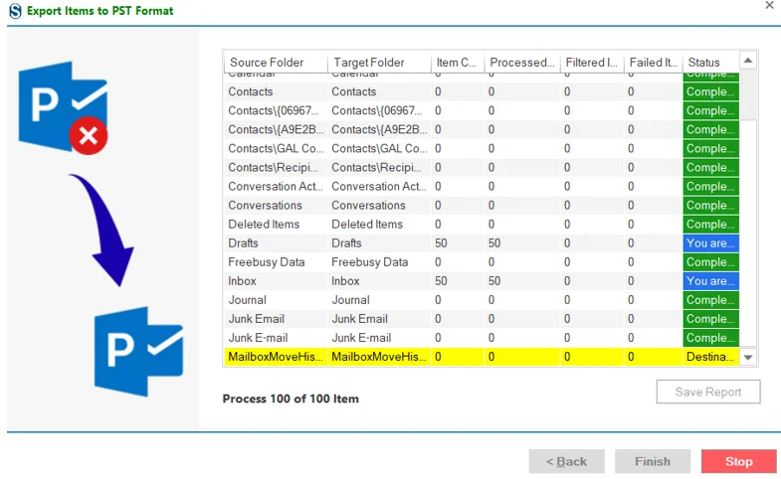Select Contacts\GAL Co... source folder cell
Viewport: 781px width, 479px height.
pyautogui.click(x=276, y=148)
